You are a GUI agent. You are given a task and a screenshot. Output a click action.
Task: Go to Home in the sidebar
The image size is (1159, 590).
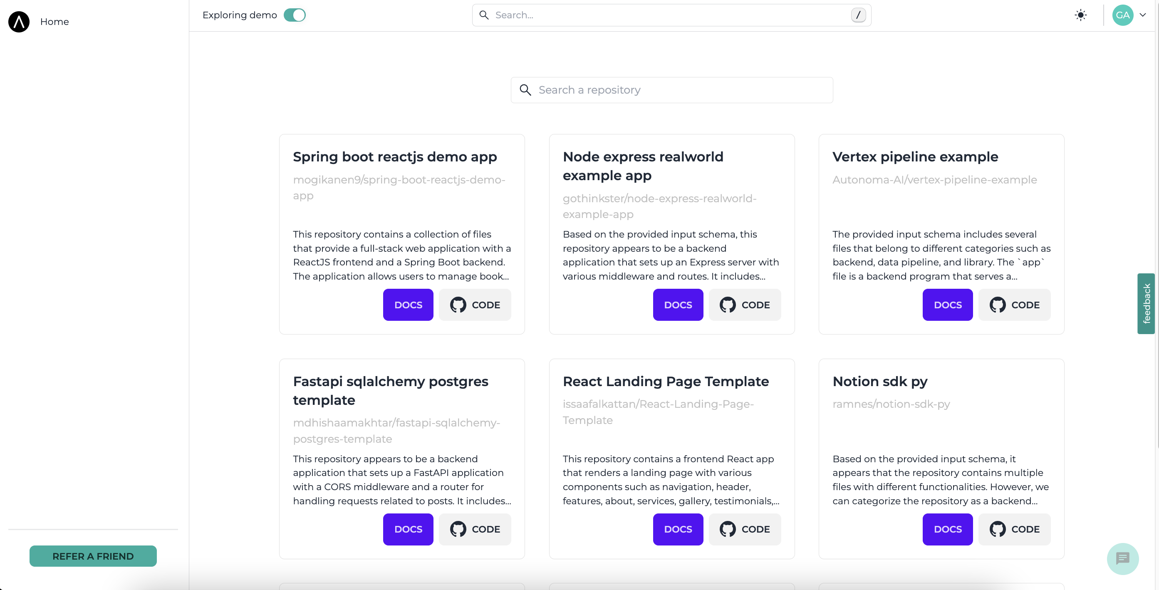click(54, 22)
